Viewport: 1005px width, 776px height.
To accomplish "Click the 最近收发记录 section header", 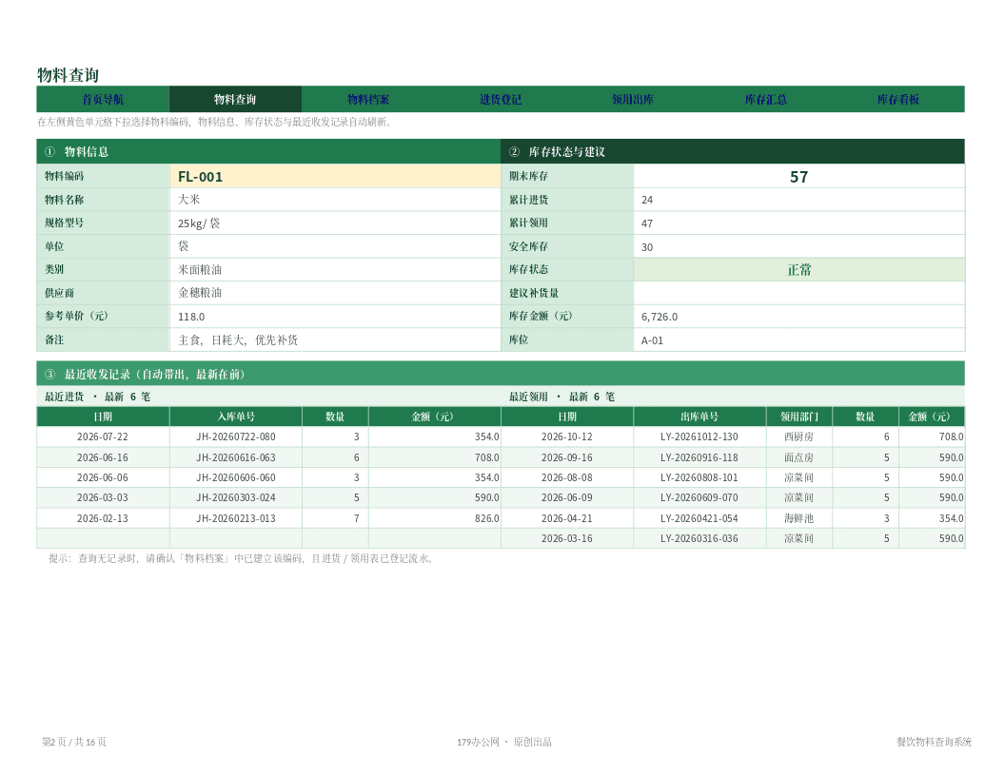I will click(x=501, y=374).
